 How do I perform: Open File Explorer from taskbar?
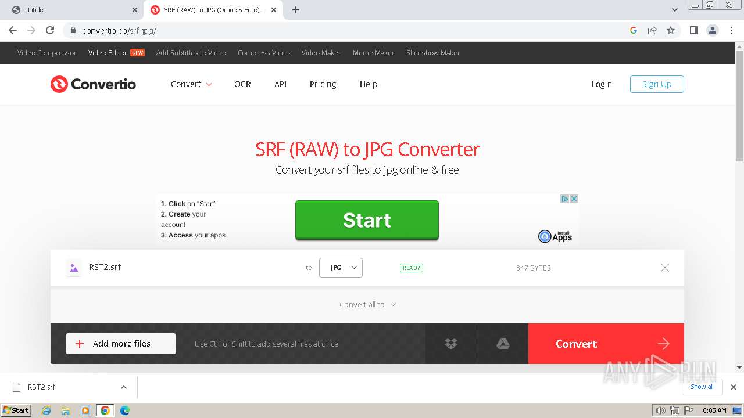point(66,410)
